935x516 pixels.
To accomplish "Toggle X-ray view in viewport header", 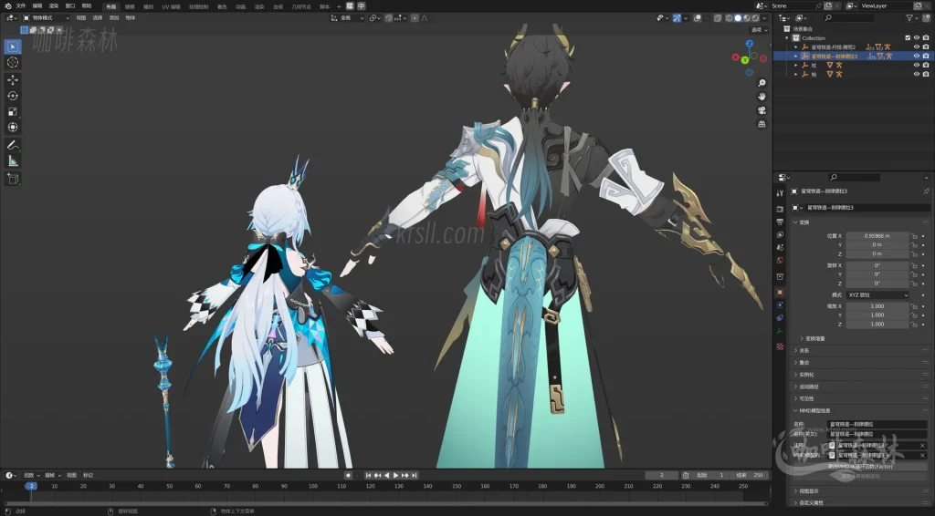I will [x=718, y=18].
